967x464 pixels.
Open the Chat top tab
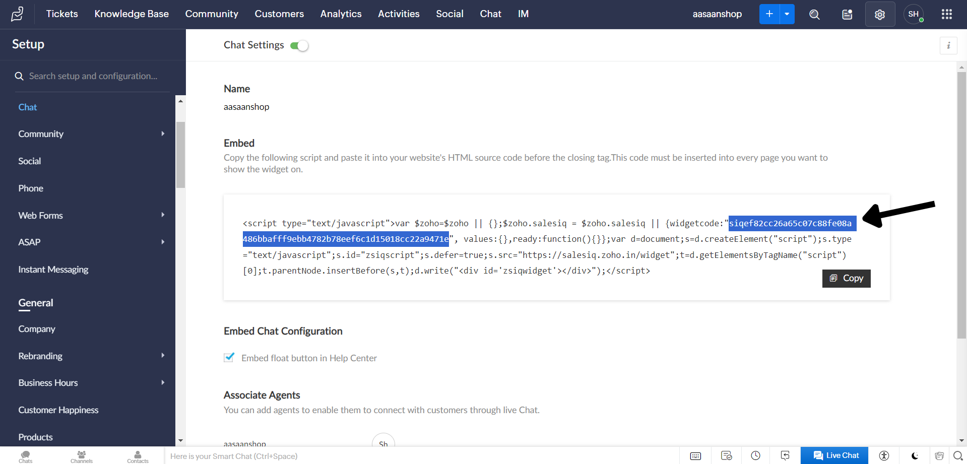[x=490, y=14]
